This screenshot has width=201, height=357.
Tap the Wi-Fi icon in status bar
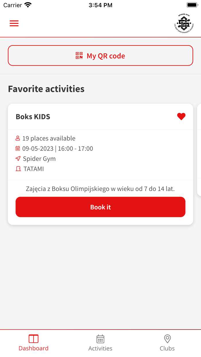28,5
